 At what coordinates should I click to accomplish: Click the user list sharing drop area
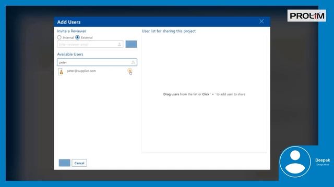point(204,94)
